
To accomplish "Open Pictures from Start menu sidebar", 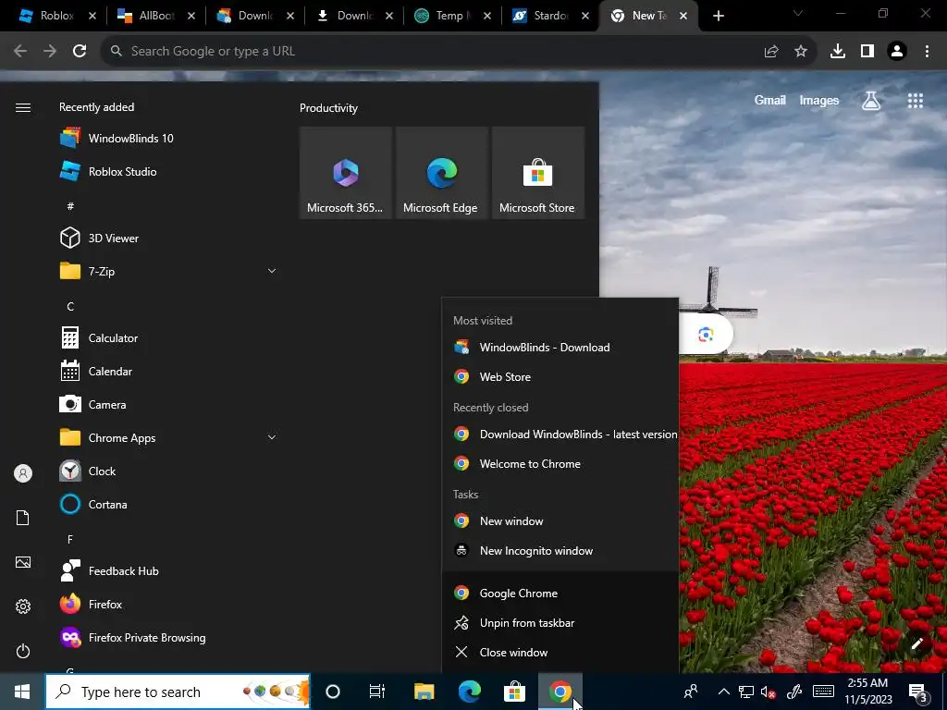I will (23, 563).
